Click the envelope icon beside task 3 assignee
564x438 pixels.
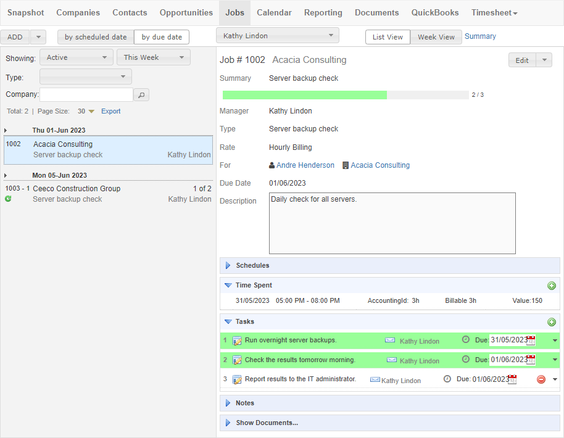pos(375,380)
